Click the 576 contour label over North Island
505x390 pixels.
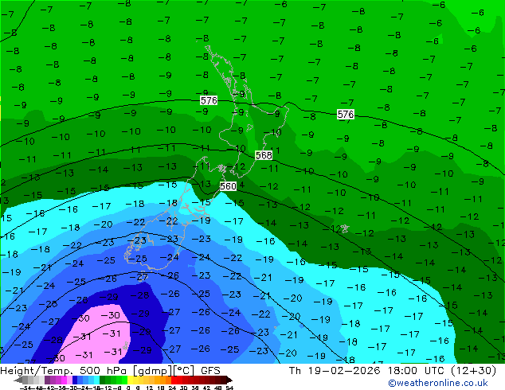coord(209,100)
